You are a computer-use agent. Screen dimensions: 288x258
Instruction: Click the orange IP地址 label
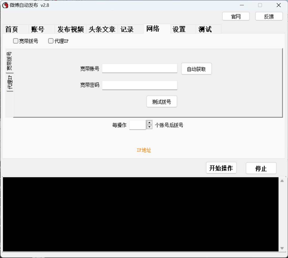click(x=144, y=150)
